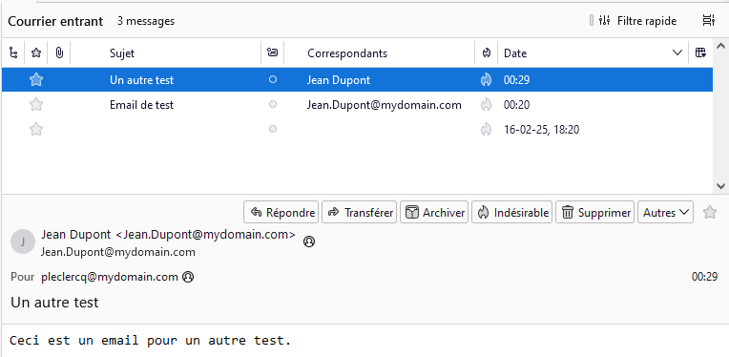Click contact icon next to pleclercq recipient
729x357 pixels.
click(188, 277)
